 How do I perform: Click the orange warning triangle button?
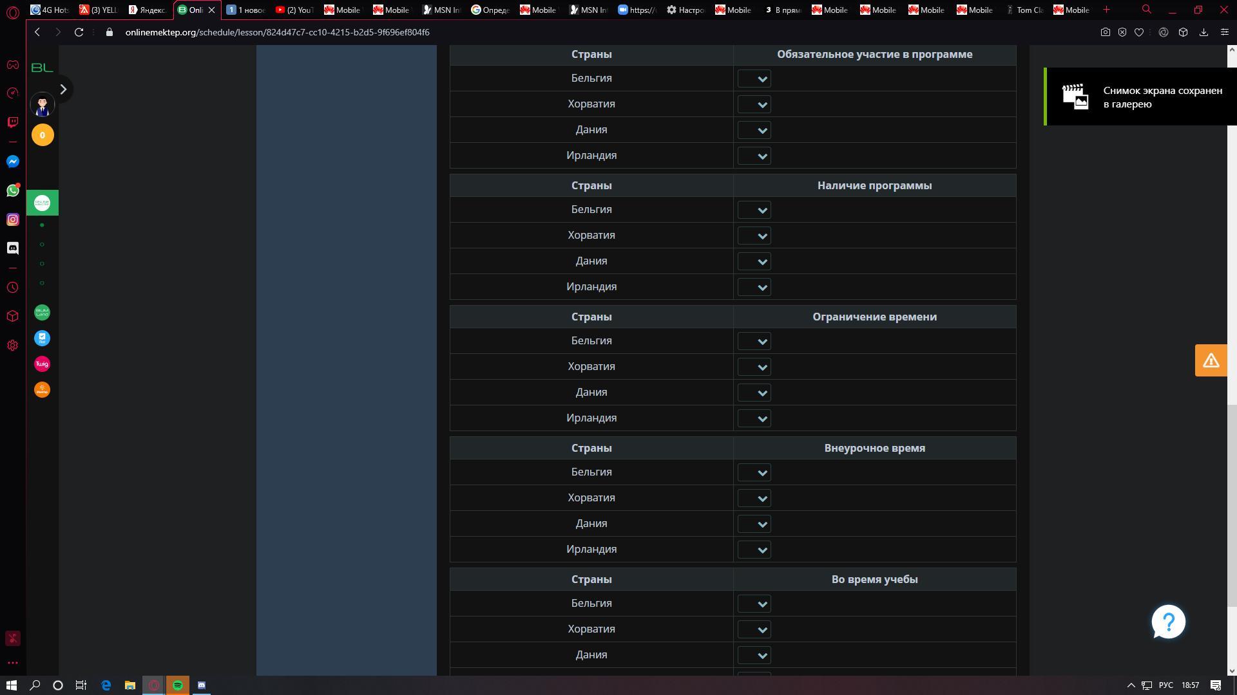[x=1211, y=360]
